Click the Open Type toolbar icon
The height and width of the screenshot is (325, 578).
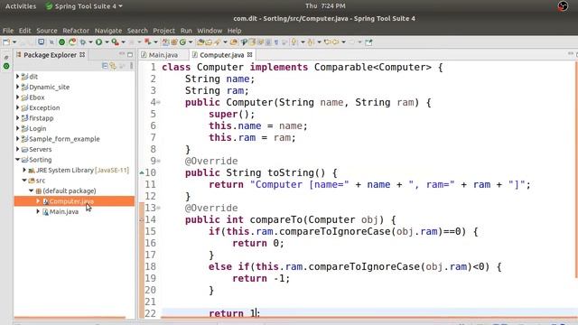(200, 42)
